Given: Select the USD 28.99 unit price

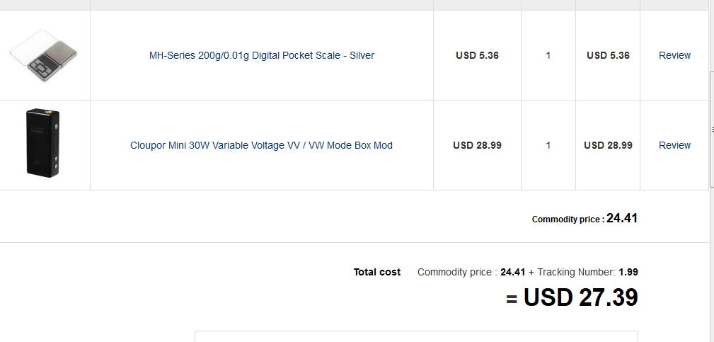Looking at the screenshot, I should click(477, 145).
